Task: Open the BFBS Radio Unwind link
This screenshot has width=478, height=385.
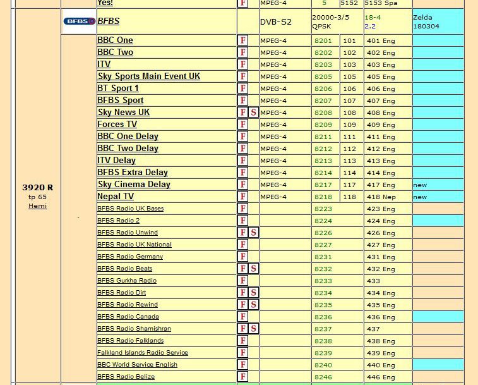Action: (128, 233)
